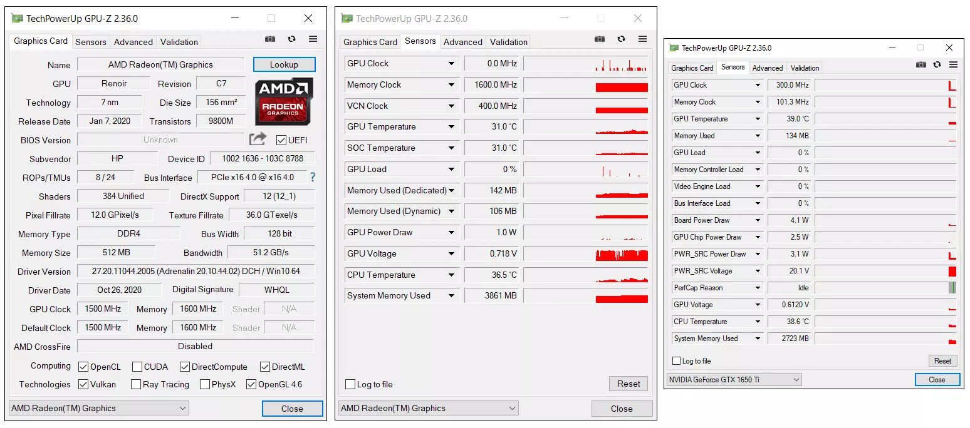This screenshot has height=428, width=970.
Task: Click the screenshot camera icon in the AMD Graphics Card window
Action: tap(270, 39)
